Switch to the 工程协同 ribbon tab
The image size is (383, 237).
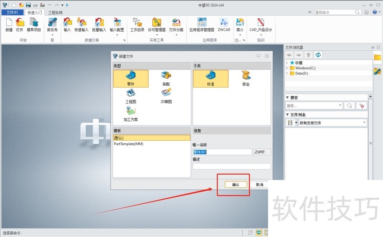(x=55, y=12)
